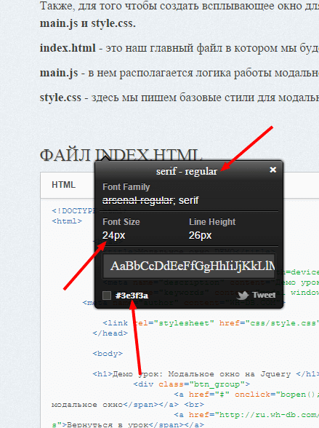This screenshot has width=319, height=428.
Task: Click the bold index.html text in paragraph
Action: (68, 48)
